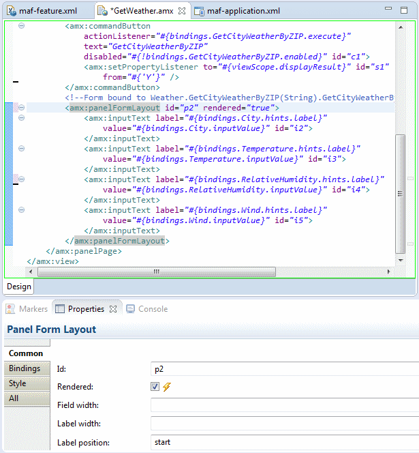This screenshot has height=453, width=419.
Task: Close the Properties view
Action: coord(113,309)
